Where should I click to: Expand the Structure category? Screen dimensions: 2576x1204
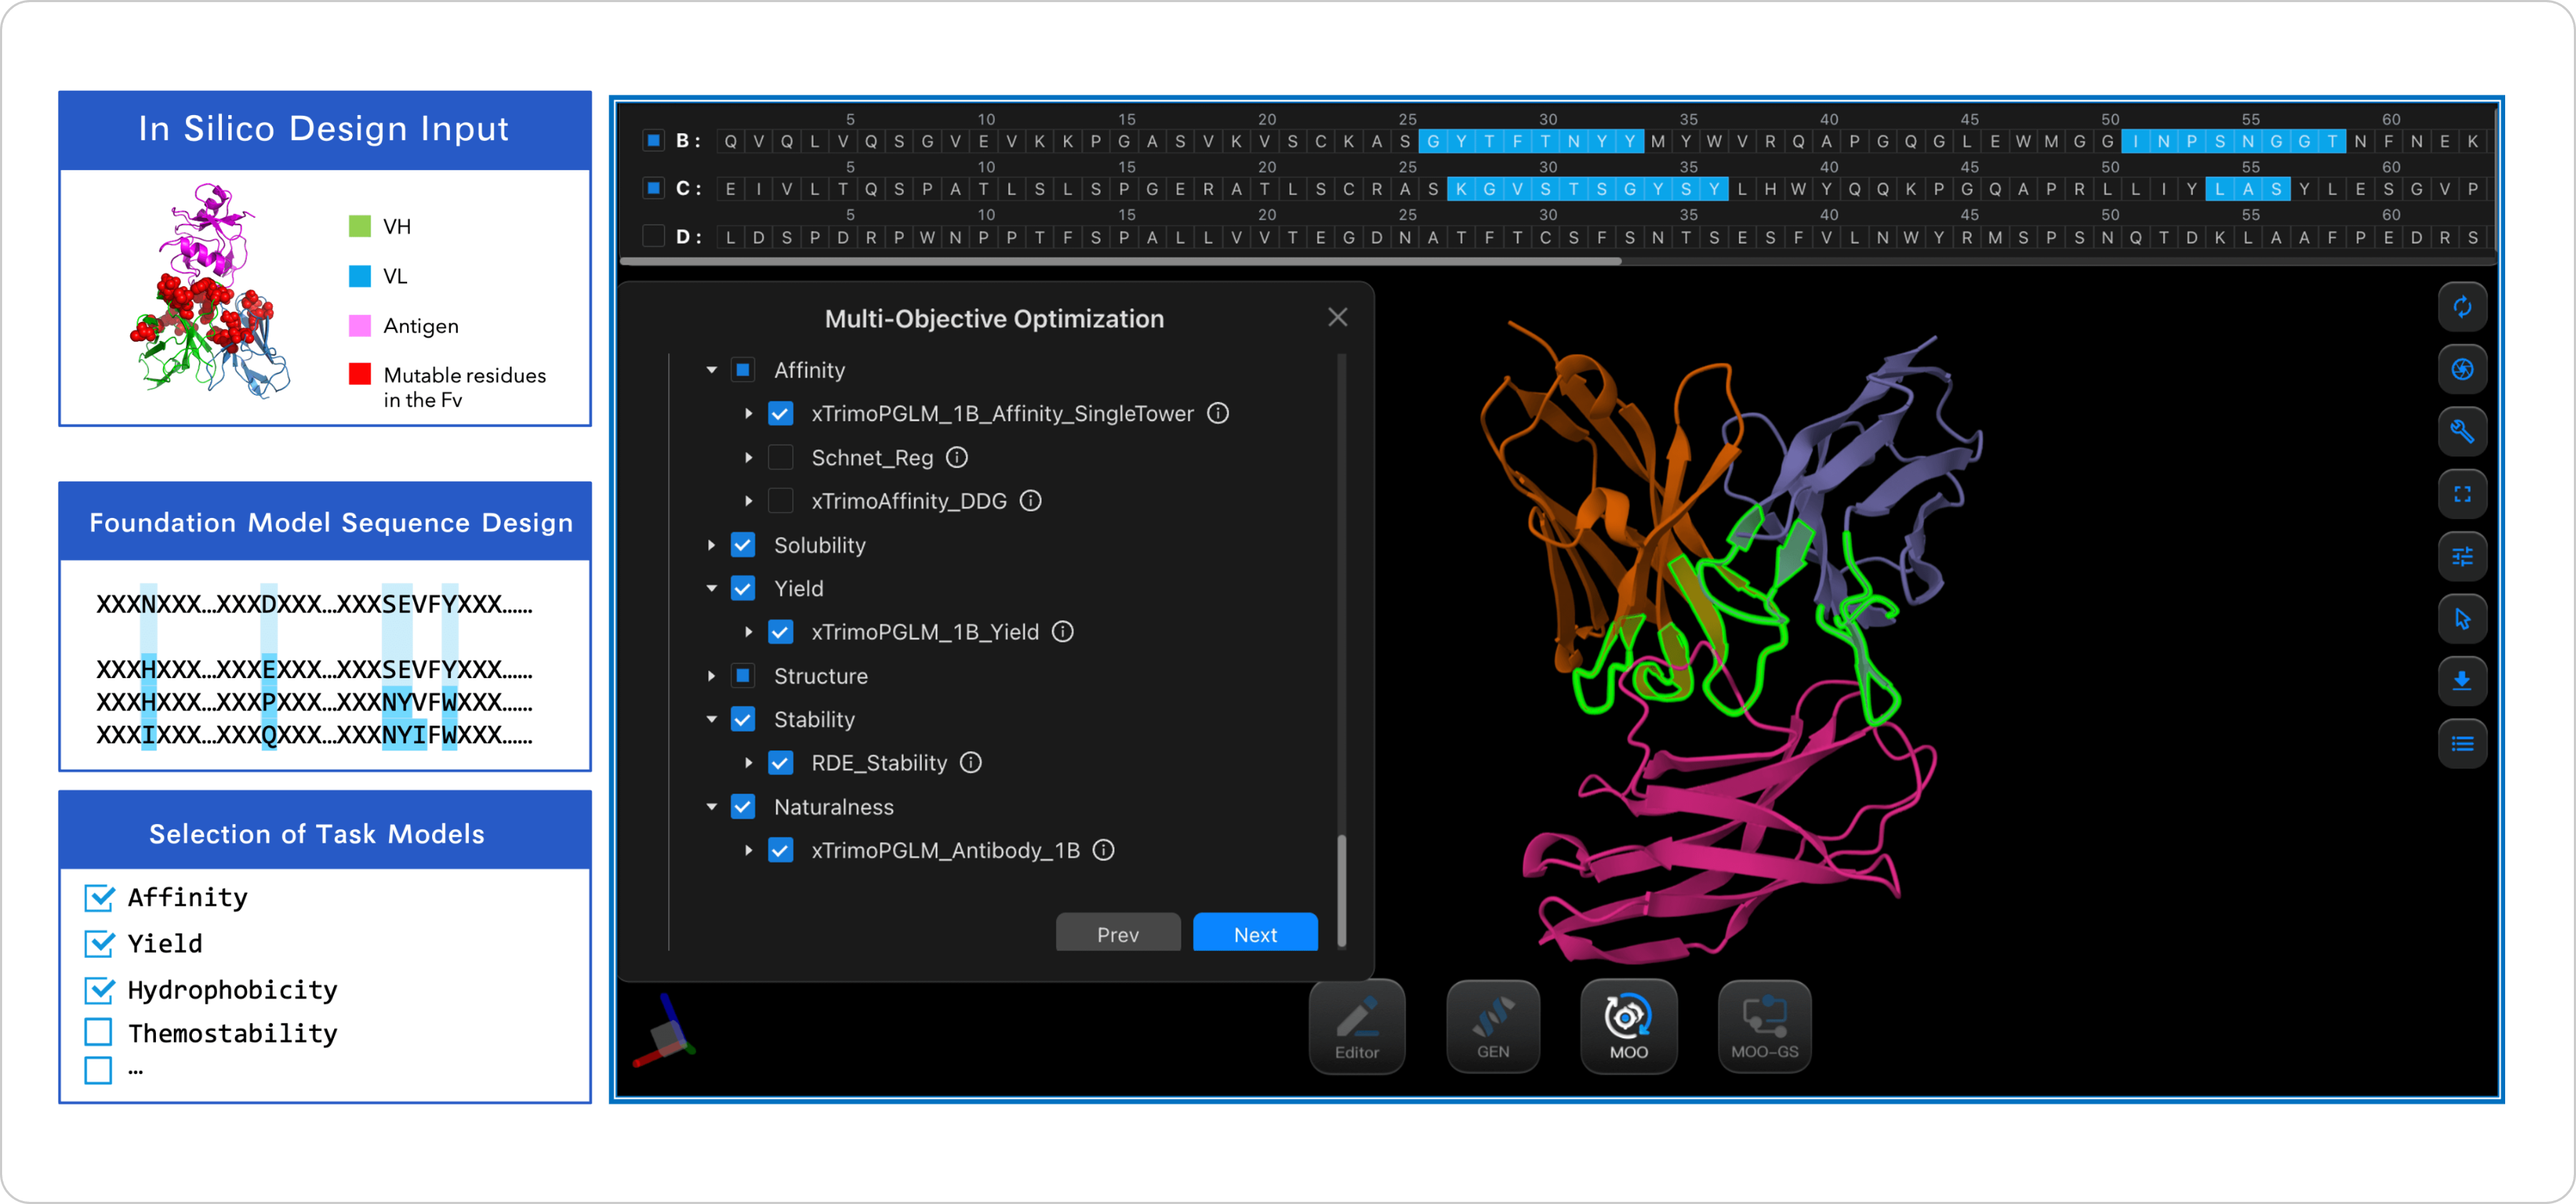point(711,676)
